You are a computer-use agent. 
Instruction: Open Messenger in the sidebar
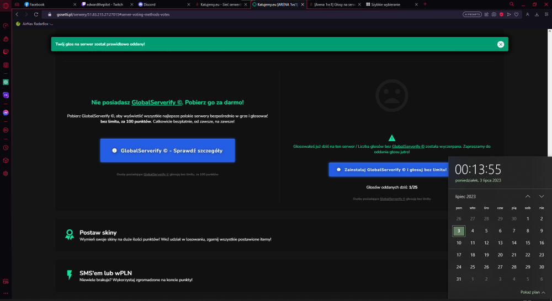point(6,112)
